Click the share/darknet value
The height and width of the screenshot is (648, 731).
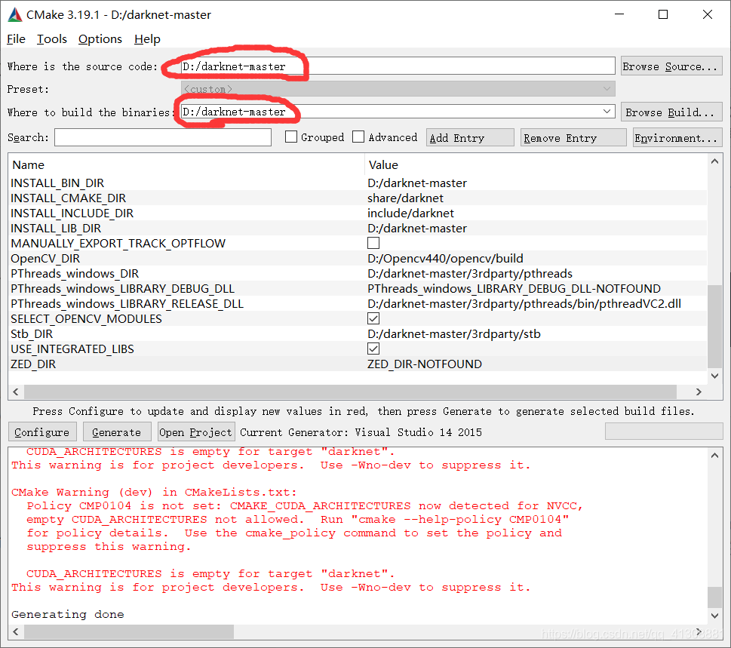[405, 198]
